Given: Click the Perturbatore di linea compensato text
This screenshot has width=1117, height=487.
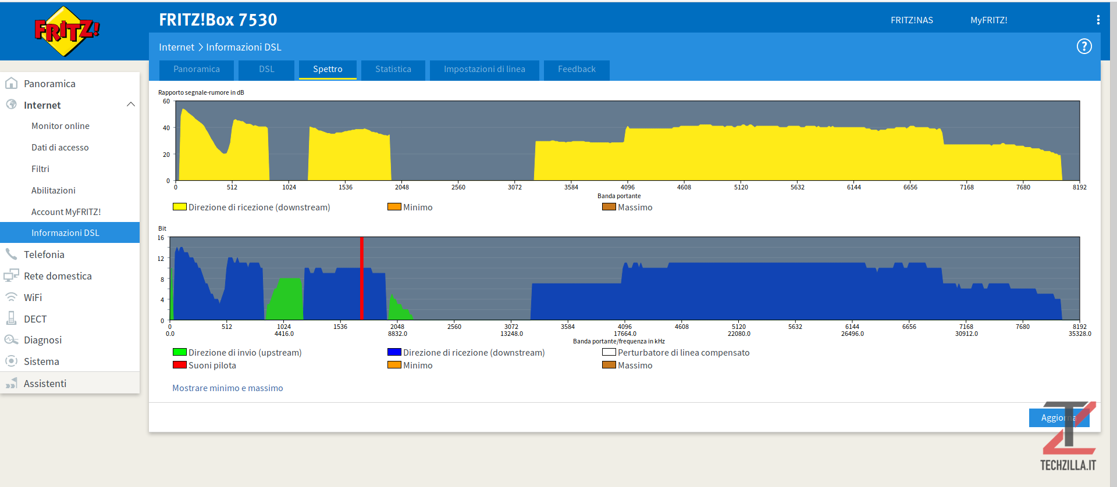Looking at the screenshot, I should coord(684,353).
